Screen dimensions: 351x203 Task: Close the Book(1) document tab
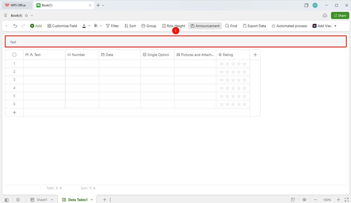click(x=90, y=5)
